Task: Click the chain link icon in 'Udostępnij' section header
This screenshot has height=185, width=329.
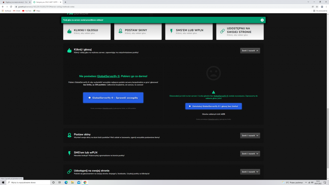Action: [x=69, y=172]
